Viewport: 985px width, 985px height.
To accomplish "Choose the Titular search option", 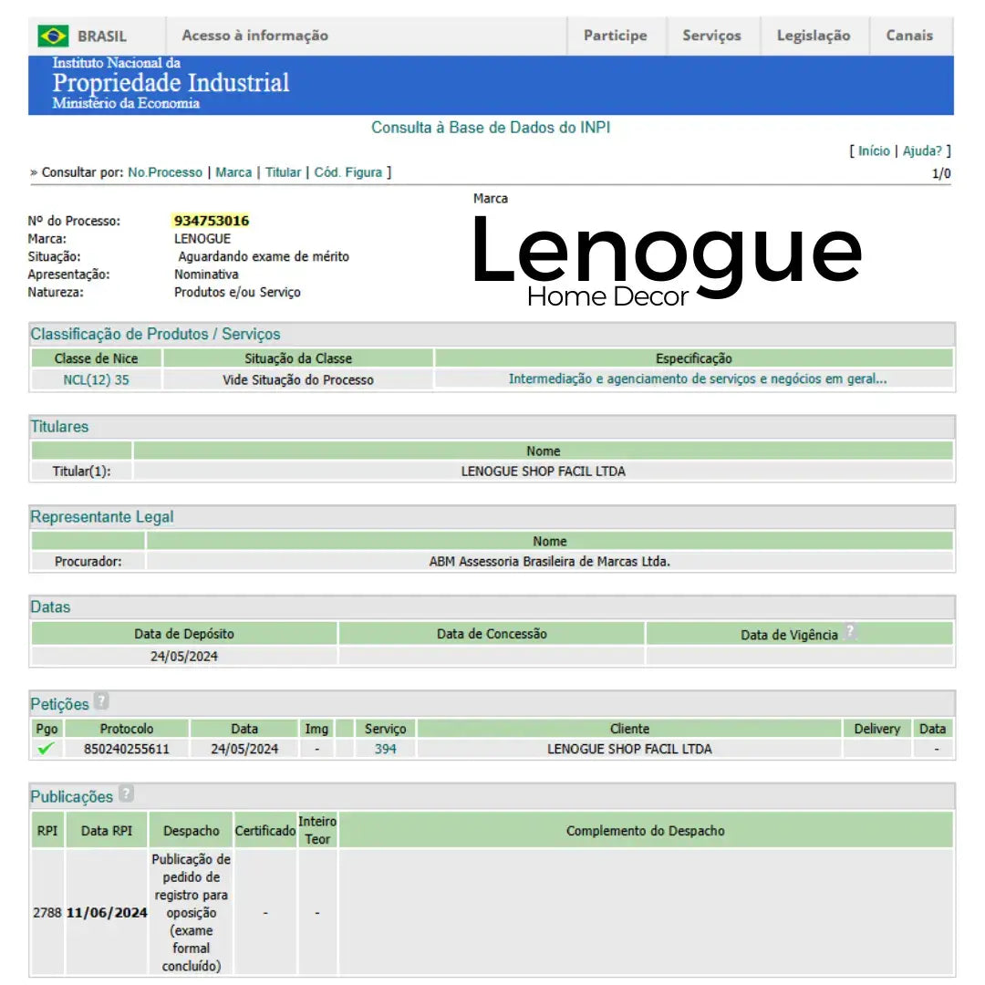I will (283, 172).
